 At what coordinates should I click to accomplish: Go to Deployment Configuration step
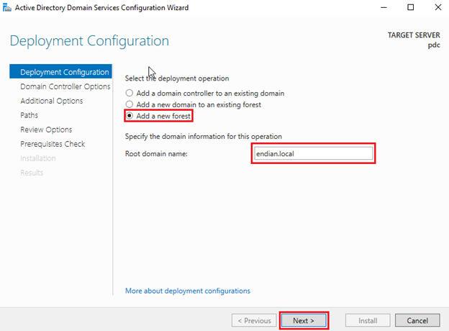click(x=60, y=71)
